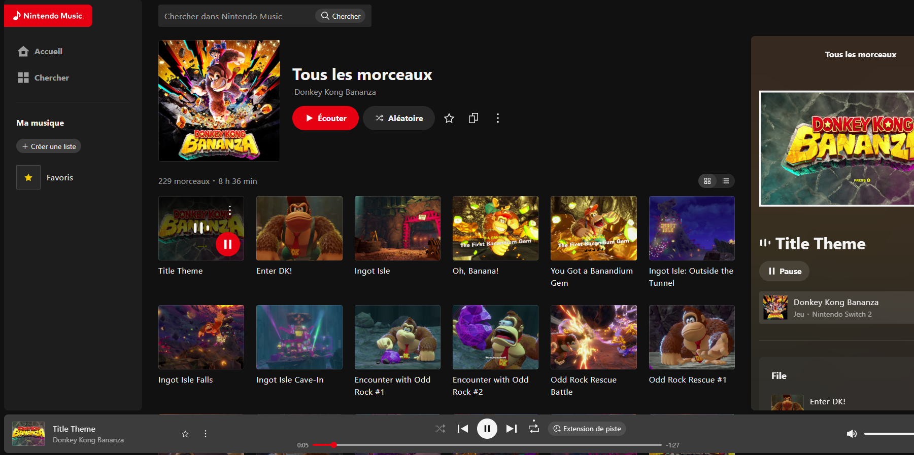Select Enter DK! in the File queue
Screen dimensions: 914x455
(842, 402)
